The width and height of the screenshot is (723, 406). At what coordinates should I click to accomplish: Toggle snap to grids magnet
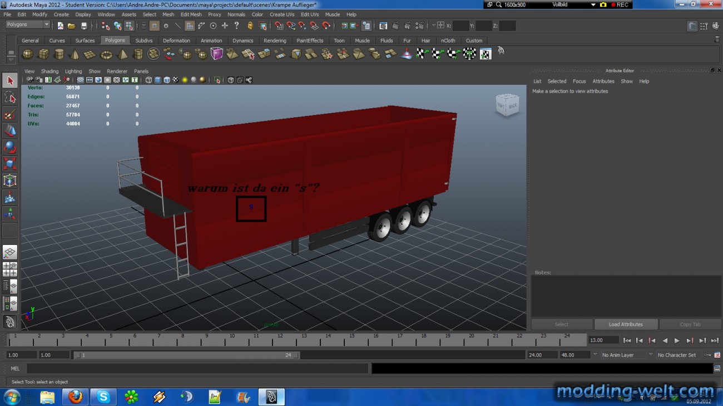coord(278,26)
